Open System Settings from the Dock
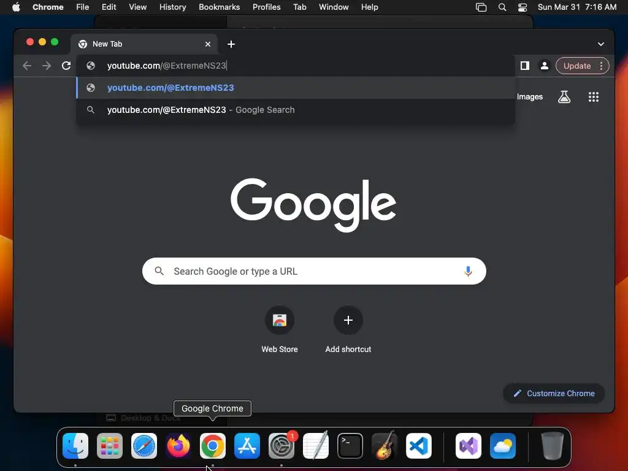 (x=281, y=446)
